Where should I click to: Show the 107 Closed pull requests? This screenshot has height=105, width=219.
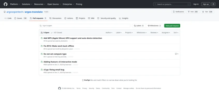(56, 33)
